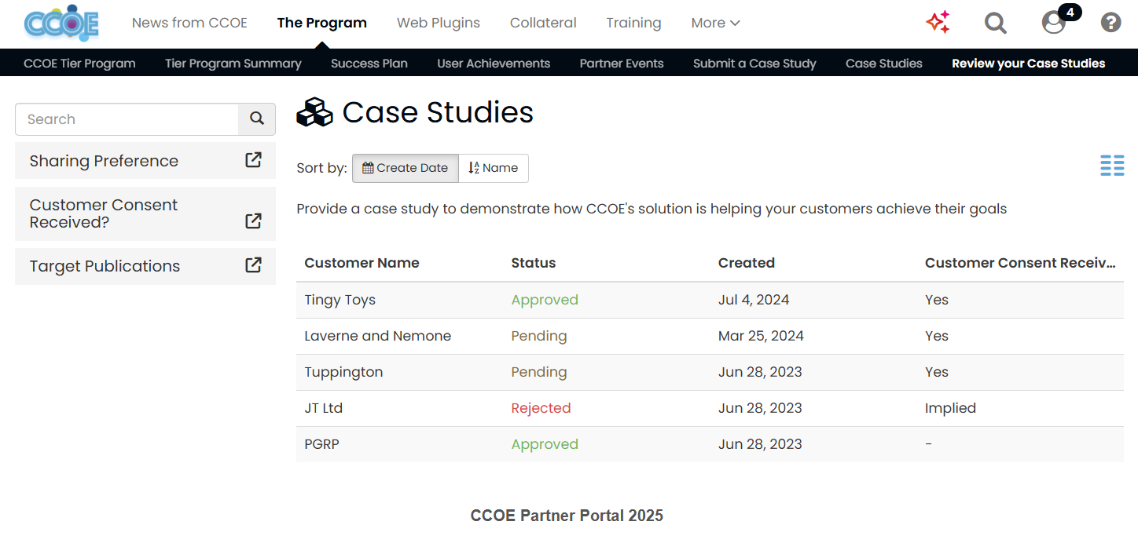Click into the sidebar Search field

[127, 119]
